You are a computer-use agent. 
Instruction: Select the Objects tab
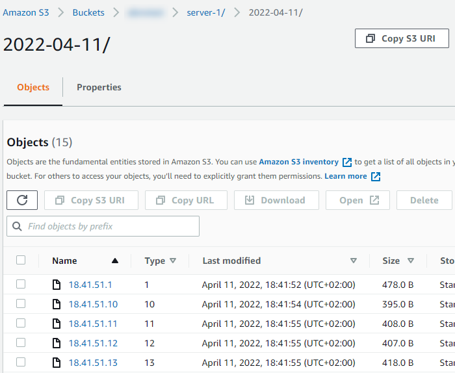(33, 87)
